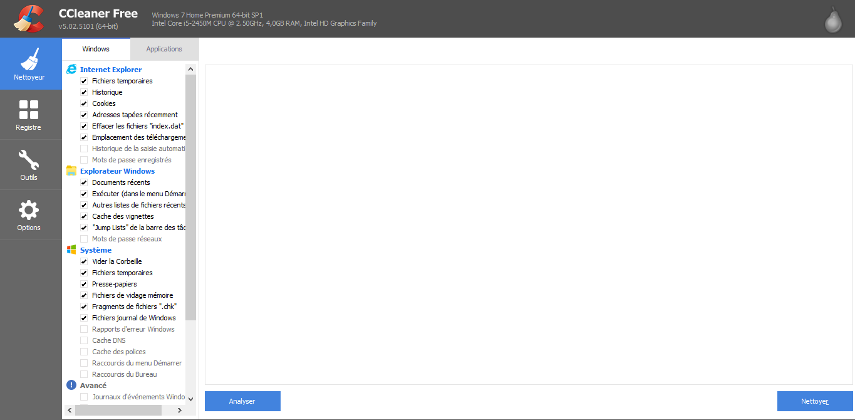Click the list's vertical scrollbar down arrow
Image resolution: width=855 pixels, height=420 pixels.
pyautogui.click(x=191, y=399)
